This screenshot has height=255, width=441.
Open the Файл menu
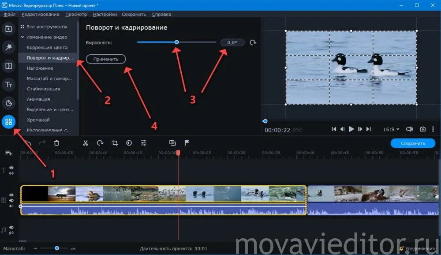[x=10, y=15]
